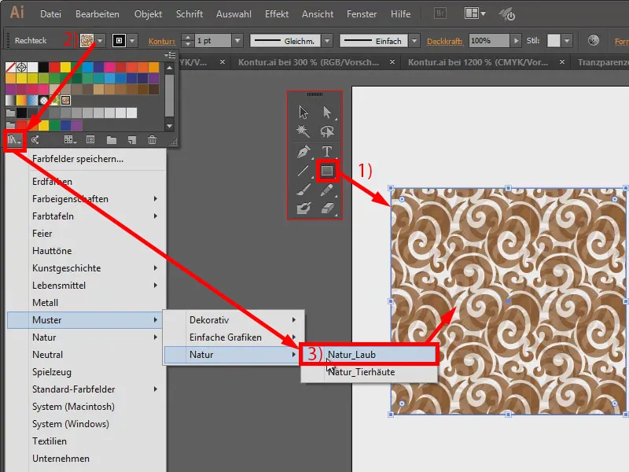Open the Dekorativ pattern submenu
Image resolution: width=629 pixels, height=472 pixels.
[x=234, y=320]
